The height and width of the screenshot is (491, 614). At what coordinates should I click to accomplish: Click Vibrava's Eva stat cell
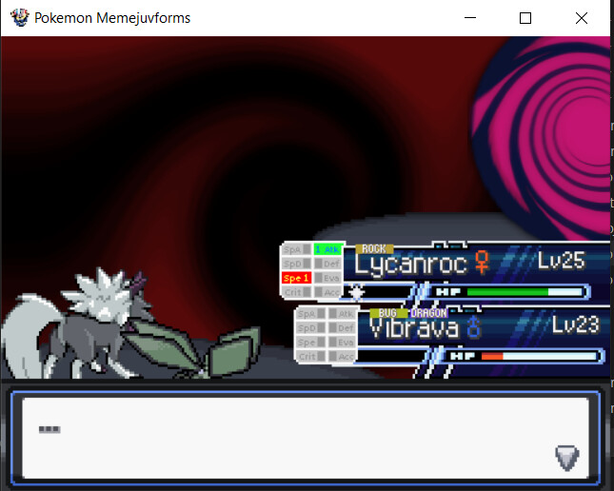[342, 343]
